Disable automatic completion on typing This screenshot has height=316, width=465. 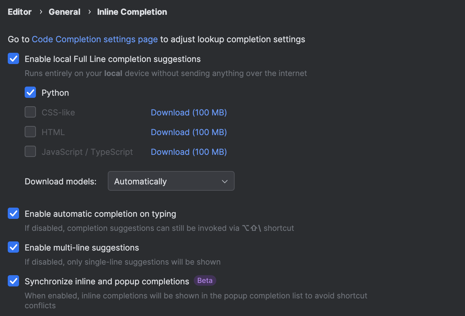pos(13,213)
